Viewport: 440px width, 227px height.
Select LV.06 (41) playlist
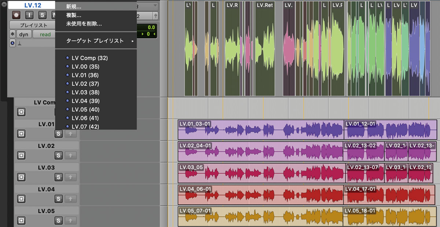pos(96,118)
